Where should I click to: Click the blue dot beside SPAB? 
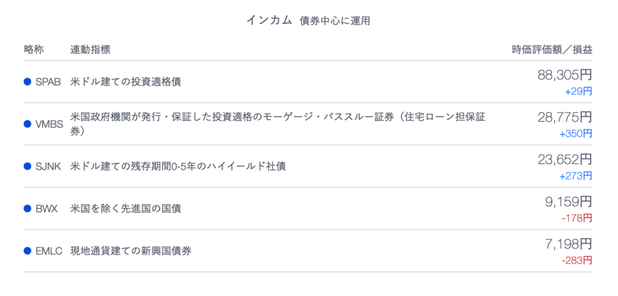pos(27,82)
